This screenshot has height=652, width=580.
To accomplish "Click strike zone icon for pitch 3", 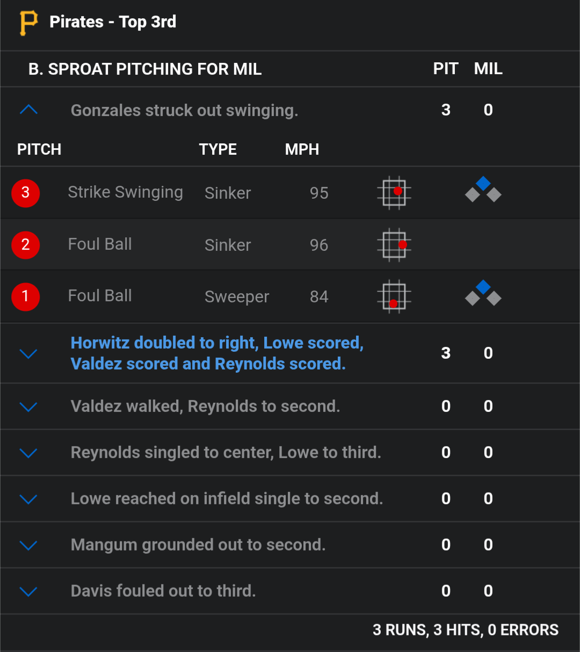I will pyautogui.click(x=394, y=193).
